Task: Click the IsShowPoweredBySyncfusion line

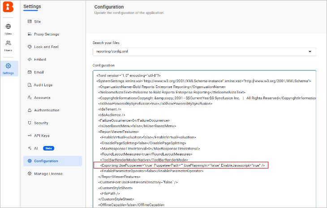Action: 155,104
